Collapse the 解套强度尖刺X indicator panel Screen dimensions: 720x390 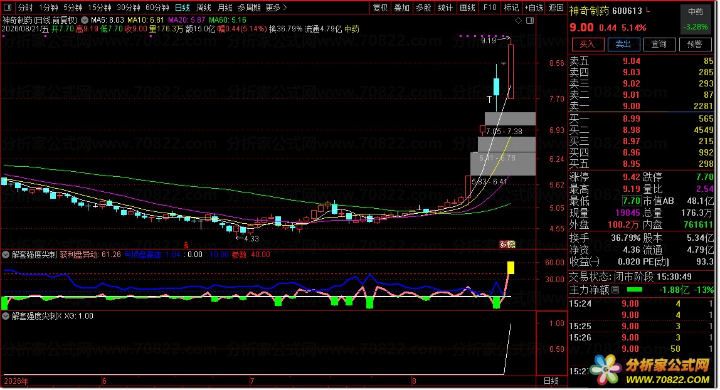6,316
